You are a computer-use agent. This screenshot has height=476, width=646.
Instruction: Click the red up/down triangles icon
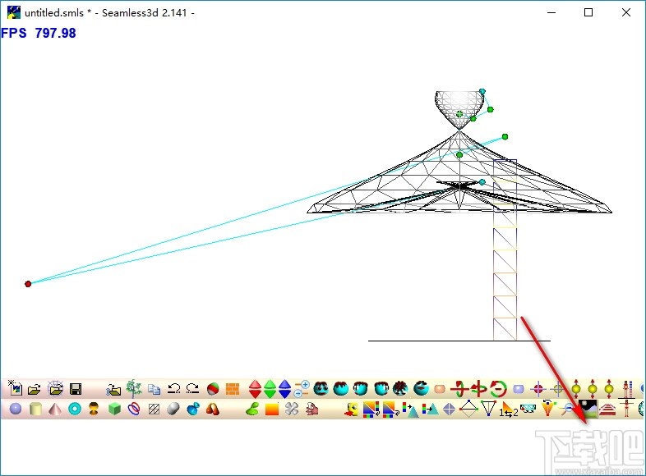pyautogui.click(x=255, y=389)
